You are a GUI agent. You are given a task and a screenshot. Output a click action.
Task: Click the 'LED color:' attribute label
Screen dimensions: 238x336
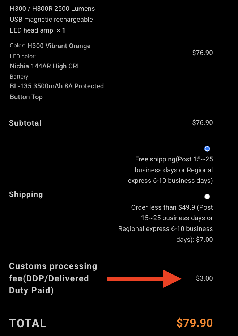[23, 56]
